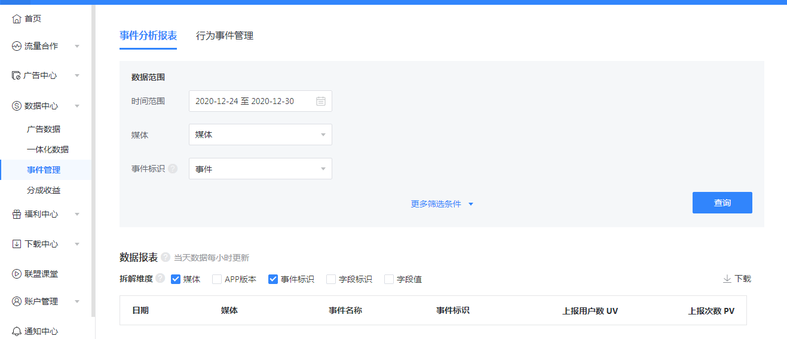This screenshot has width=787, height=339.
Task: Uncheck the 媒体 dimension checkbox
Action: 176,279
